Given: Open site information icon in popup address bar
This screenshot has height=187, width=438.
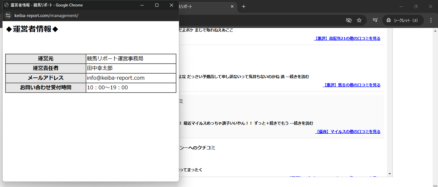Looking at the screenshot, I should point(8,15).
